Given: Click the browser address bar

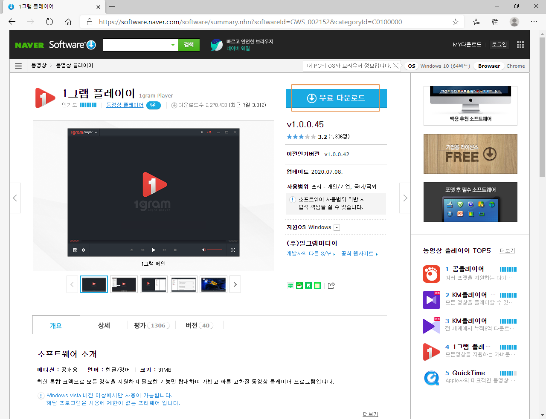Looking at the screenshot, I should click(273, 22).
